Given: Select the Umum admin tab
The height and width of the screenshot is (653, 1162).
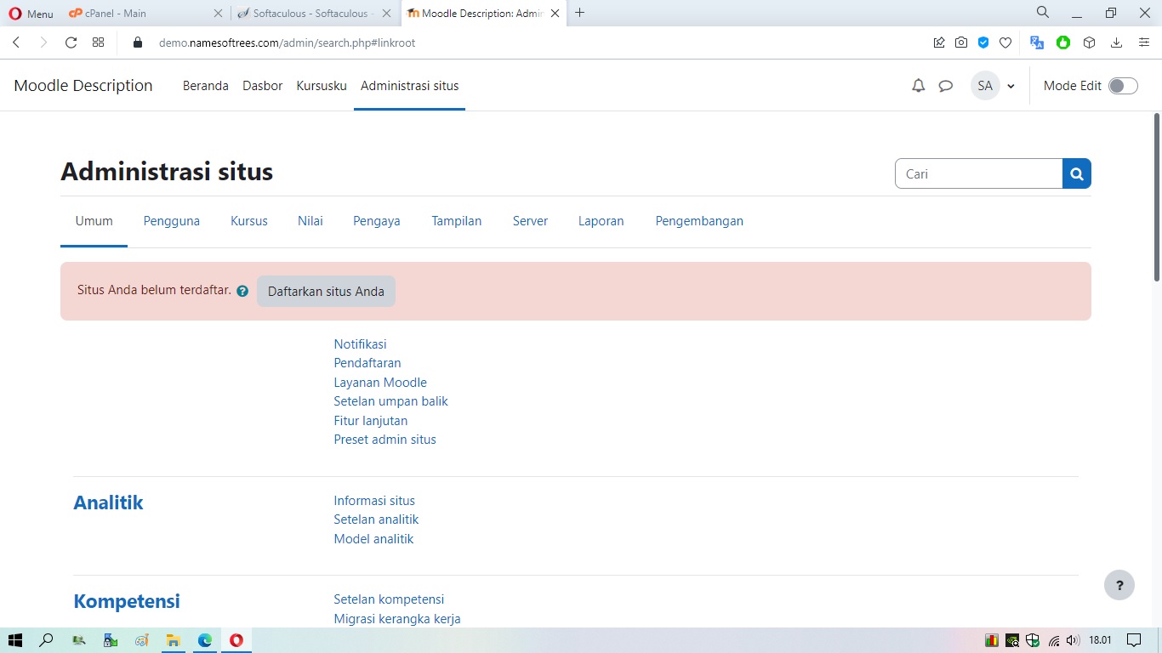Looking at the screenshot, I should [x=94, y=221].
